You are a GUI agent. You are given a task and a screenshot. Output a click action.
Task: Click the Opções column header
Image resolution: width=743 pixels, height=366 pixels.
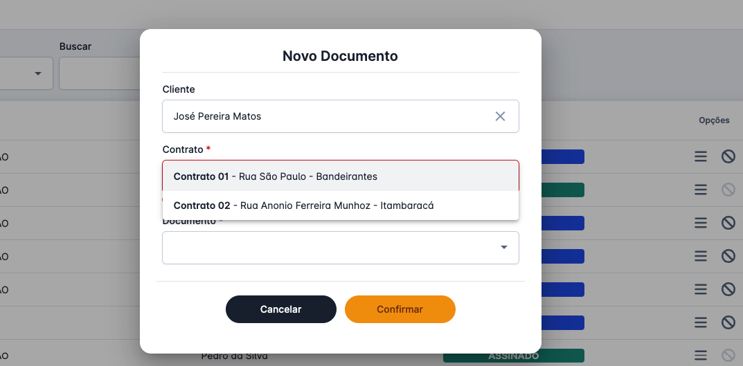(x=714, y=120)
